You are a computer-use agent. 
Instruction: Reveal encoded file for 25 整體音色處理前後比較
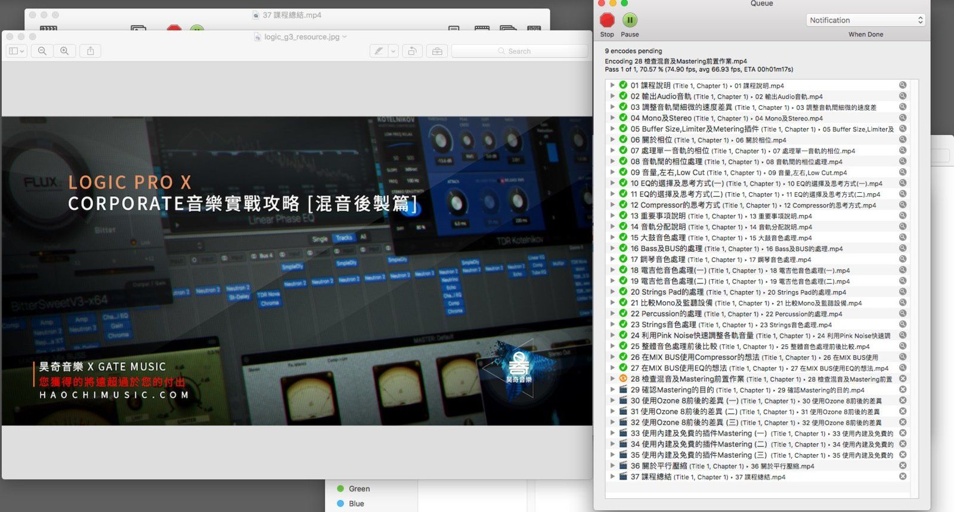(x=903, y=346)
